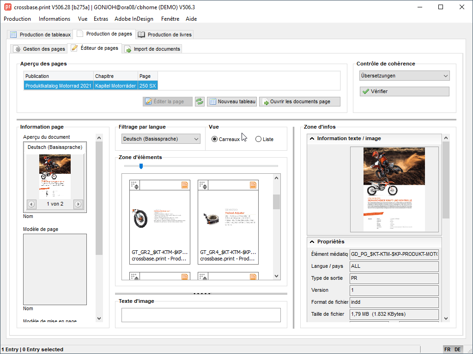Click the Deutsch (Basissprache) preview tab label
The image size is (473, 354).
click(x=55, y=147)
